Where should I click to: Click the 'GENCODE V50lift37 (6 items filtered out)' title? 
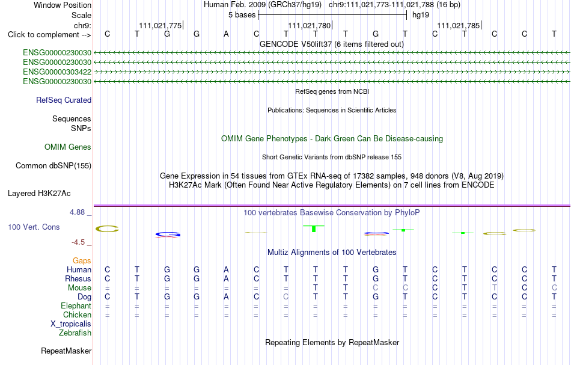pyautogui.click(x=331, y=44)
